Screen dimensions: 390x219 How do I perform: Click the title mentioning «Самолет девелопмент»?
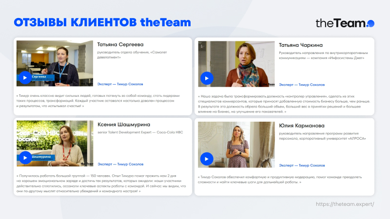click(132, 55)
